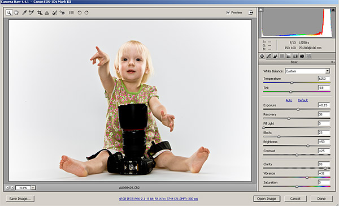Open the White Balance dropdown
This screenshot has width=339, height=206.
click(307, 71)
